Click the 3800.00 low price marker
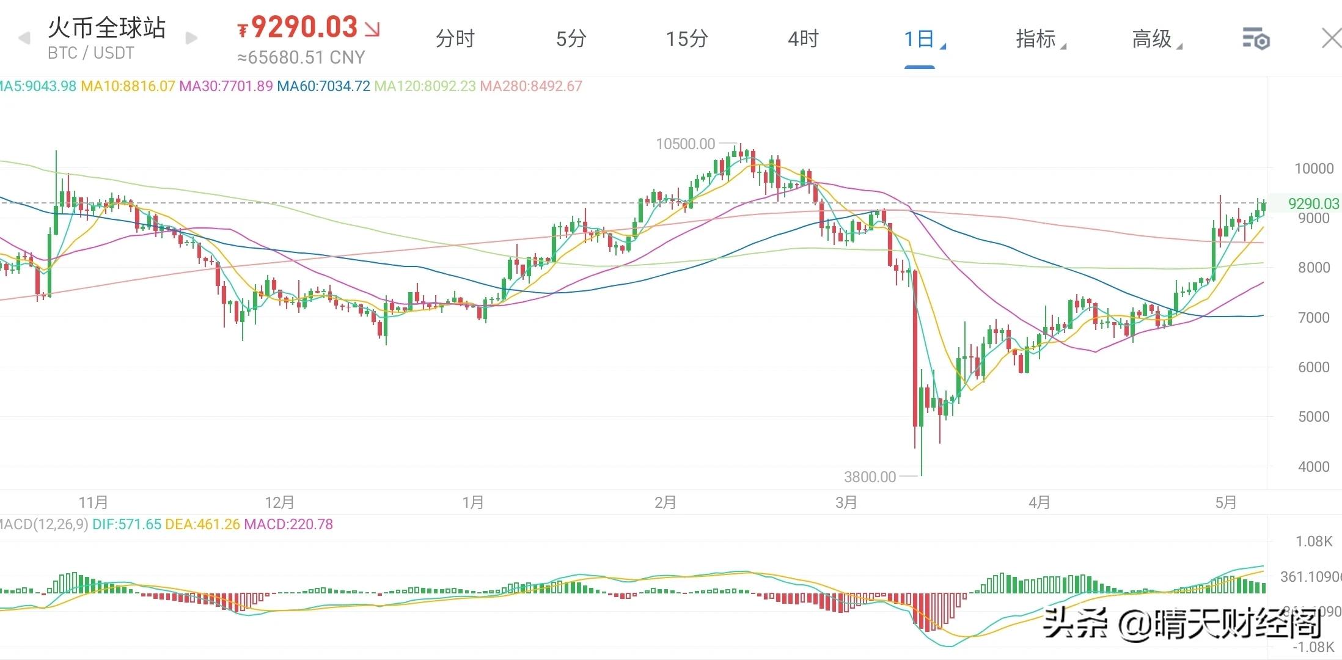The image size is (1342, 660). [870, 477]
